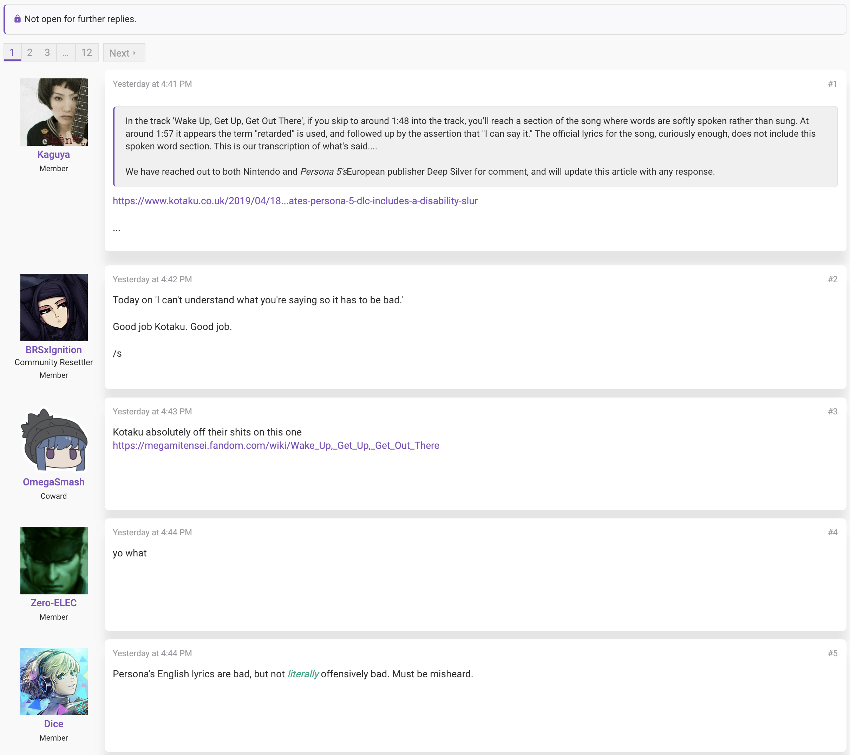The height and width of the screenshot is (755, 850).
Task: Click the 'yo what' post text
Action: click(130, 554)
